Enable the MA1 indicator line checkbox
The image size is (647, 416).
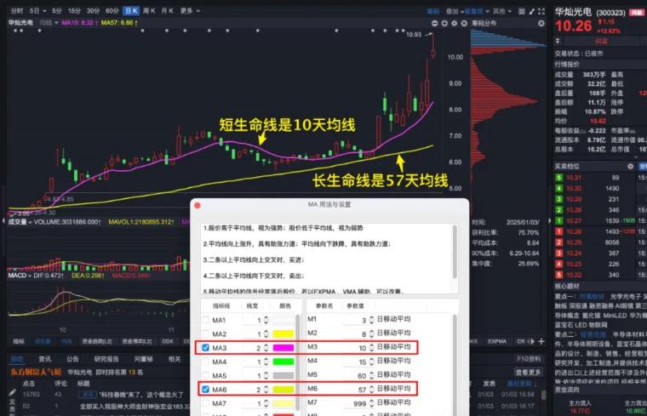pos(205,320)
